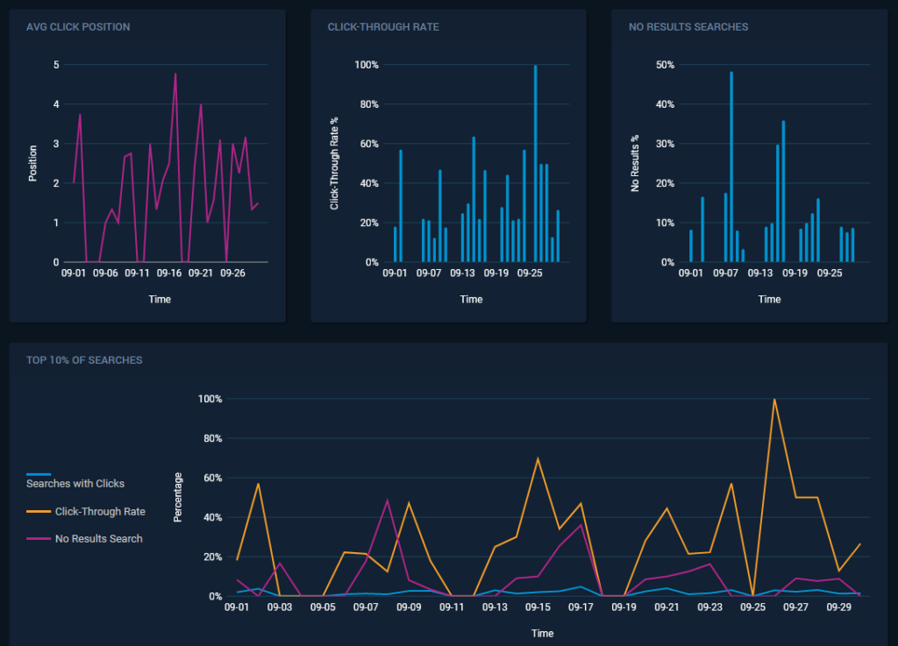Viewport: 898px width, 646px height.
Task: Click the tallest 100% bar in Click-Through Rate chart
Action: (536, 163)
